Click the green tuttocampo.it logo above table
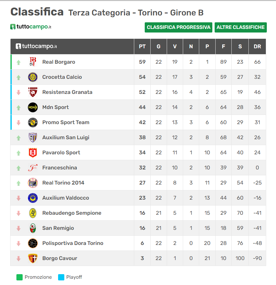 (x=31, y=27)
